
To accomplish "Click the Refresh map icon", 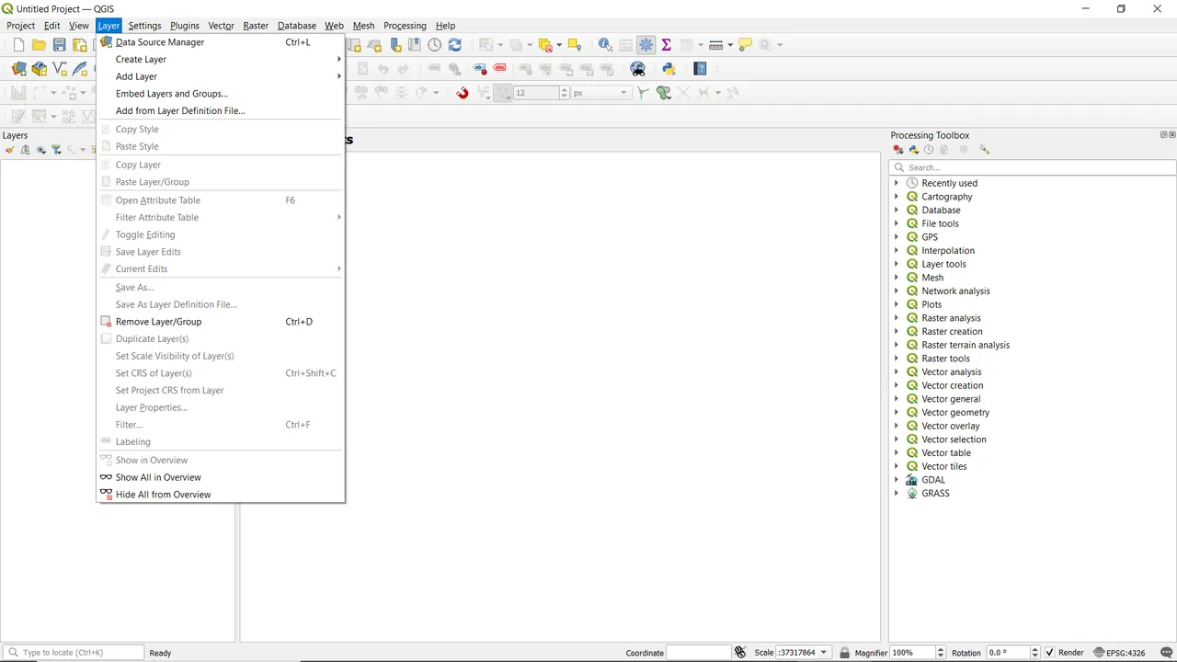I will (455, 45).
